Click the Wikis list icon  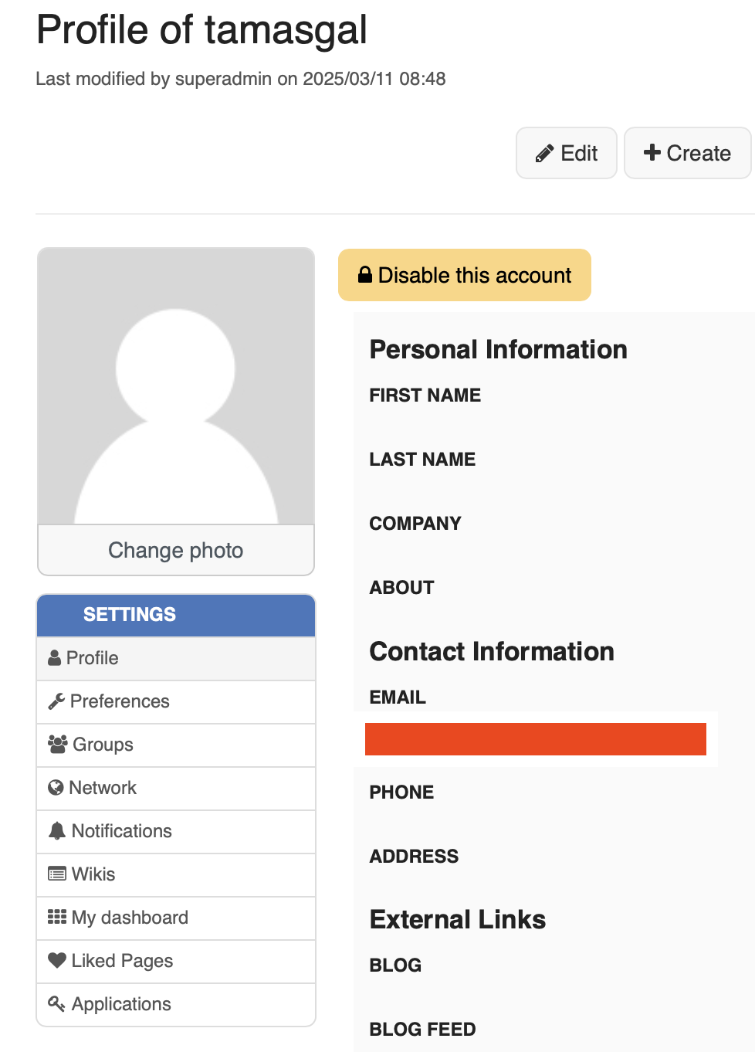click(x=57, y=874)
